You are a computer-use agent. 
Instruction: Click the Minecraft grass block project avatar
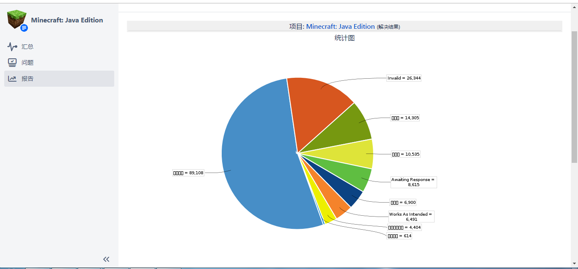(17, 19)
